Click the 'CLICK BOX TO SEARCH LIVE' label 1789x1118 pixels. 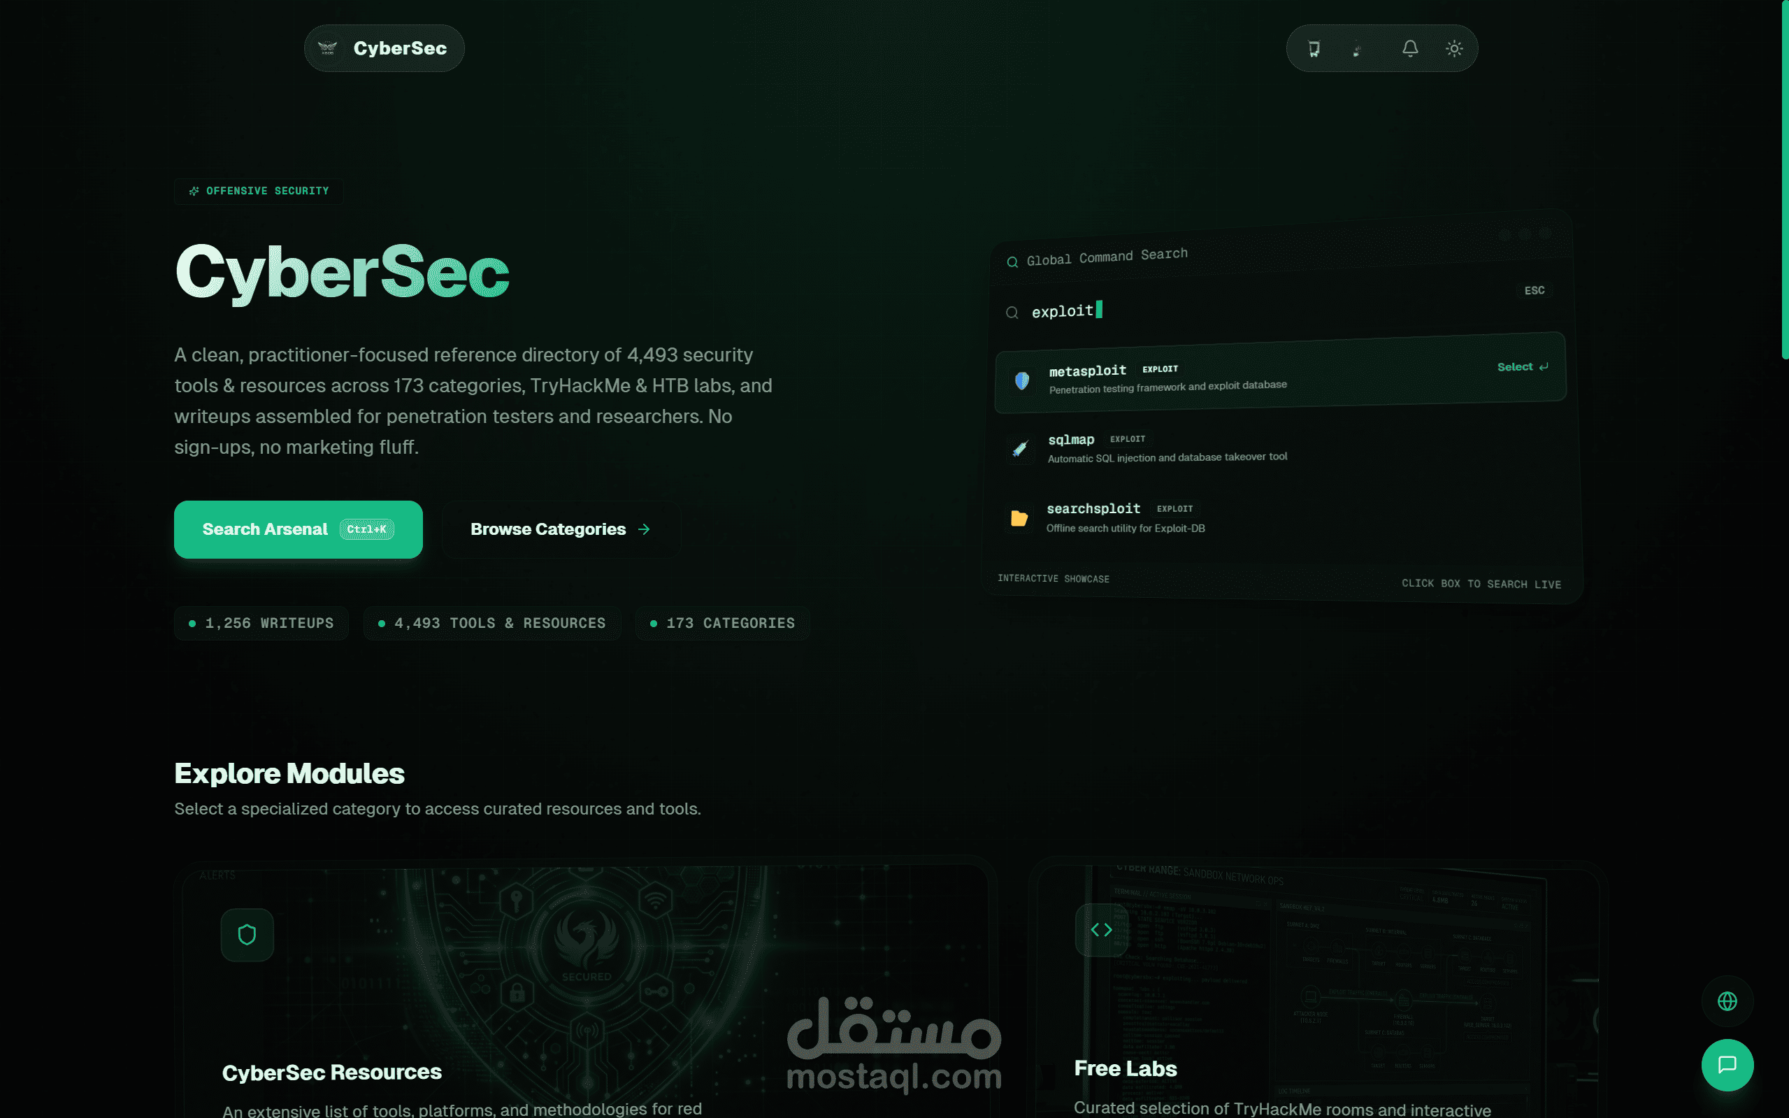tap(1481, 584)
